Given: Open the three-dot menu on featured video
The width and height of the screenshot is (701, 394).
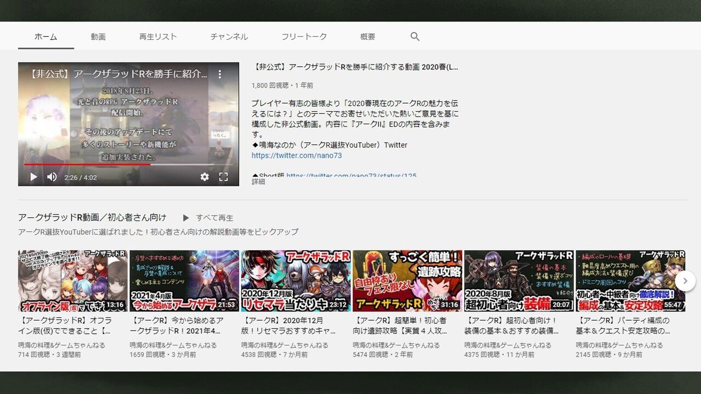Looking at the screenshot, I should pos(220,74).
